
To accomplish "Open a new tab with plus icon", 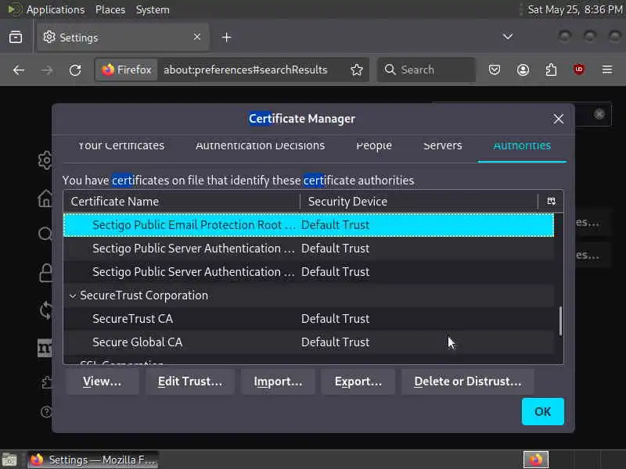I will coord(226,38).
